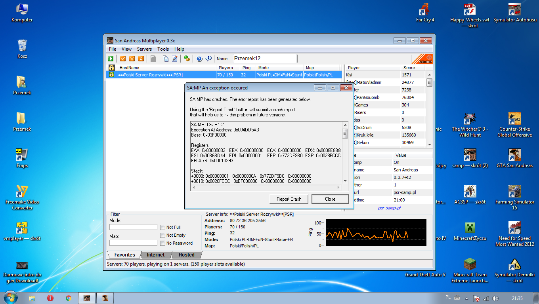
Task: Enable the Not Full filter checkbox
Action: [x=163, y=227]
